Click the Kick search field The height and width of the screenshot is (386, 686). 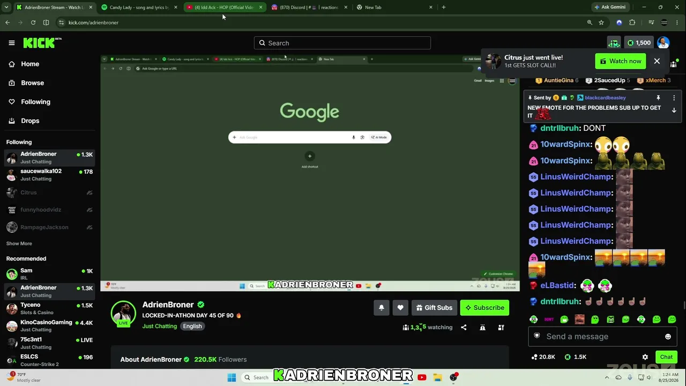[x=342, y=43]
